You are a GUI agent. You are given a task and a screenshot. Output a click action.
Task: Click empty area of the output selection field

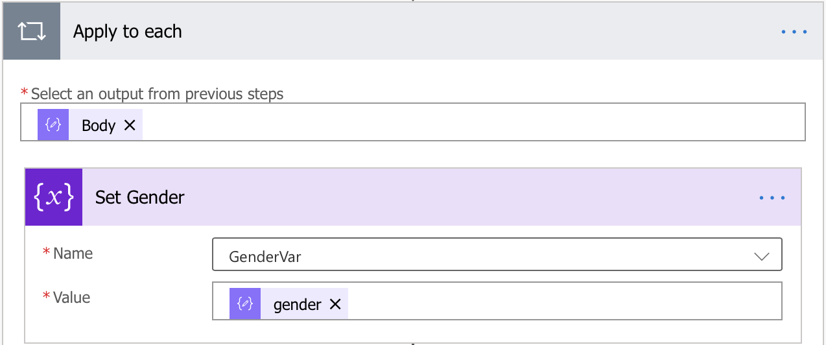pyautogui.click(x=473, y=122)
